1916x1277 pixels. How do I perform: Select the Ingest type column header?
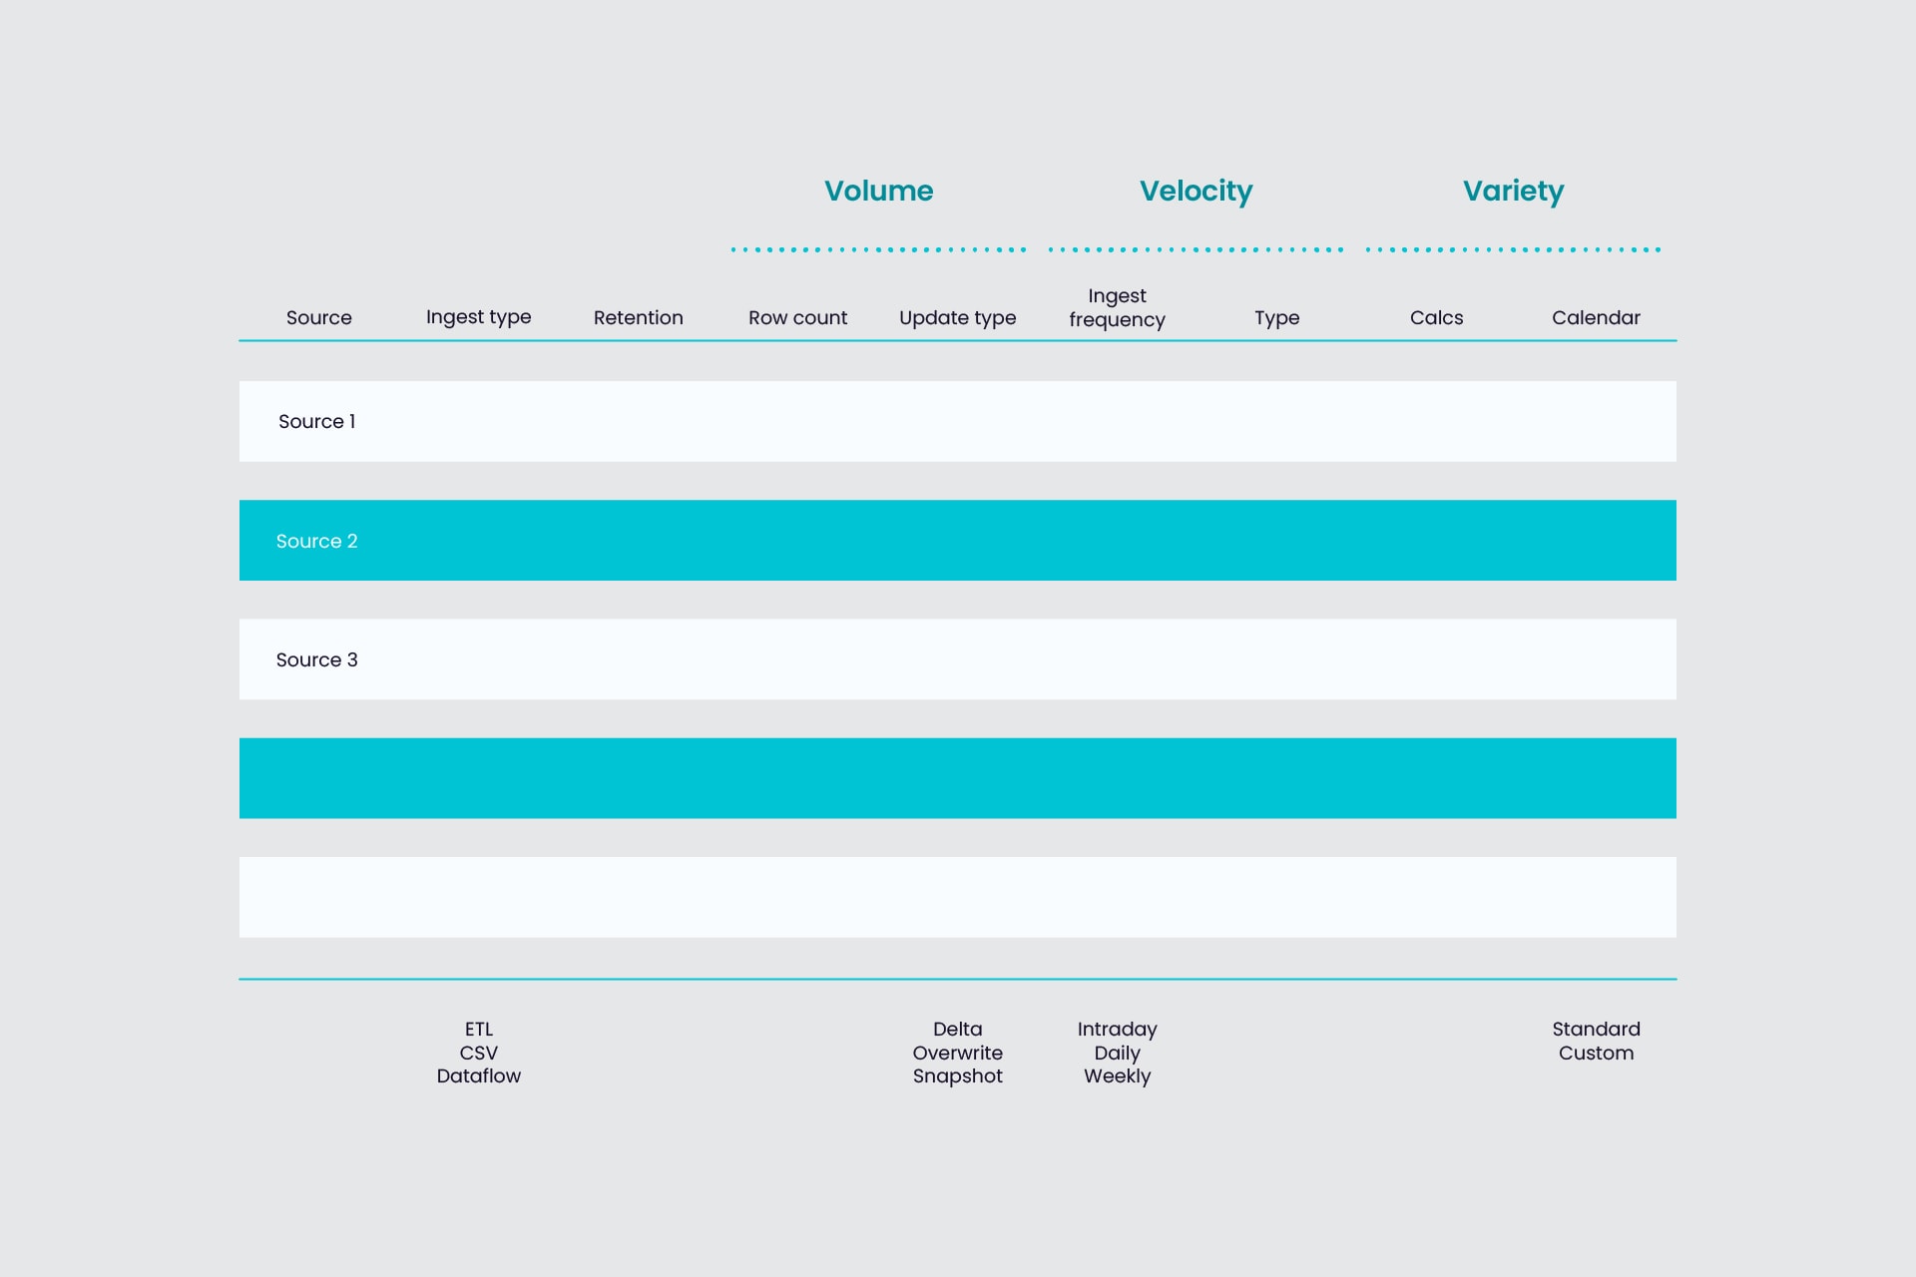478,317
